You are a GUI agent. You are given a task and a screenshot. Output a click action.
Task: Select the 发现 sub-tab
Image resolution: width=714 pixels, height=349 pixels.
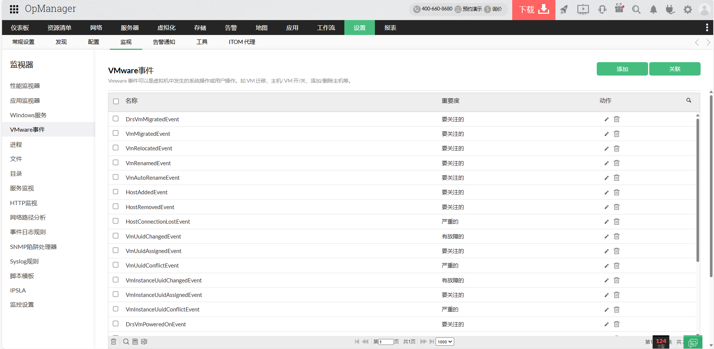click(x=61, y=42)
